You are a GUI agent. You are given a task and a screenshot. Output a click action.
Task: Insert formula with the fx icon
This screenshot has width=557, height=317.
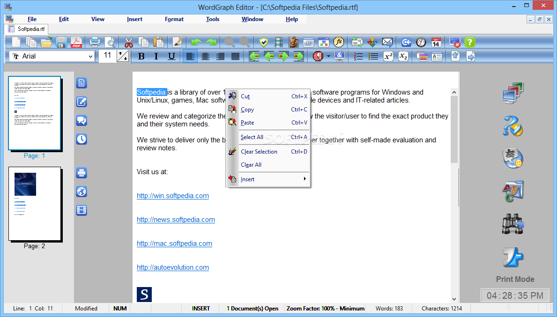tap(339, 42)
